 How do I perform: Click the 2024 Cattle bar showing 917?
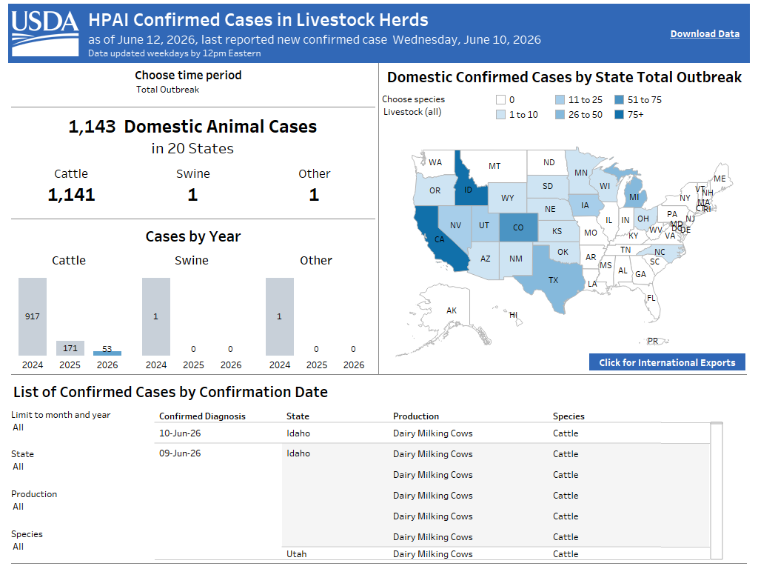point(33,316)
